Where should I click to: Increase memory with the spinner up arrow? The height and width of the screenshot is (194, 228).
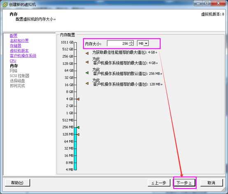pyautogui.click(x=131, y=42)
